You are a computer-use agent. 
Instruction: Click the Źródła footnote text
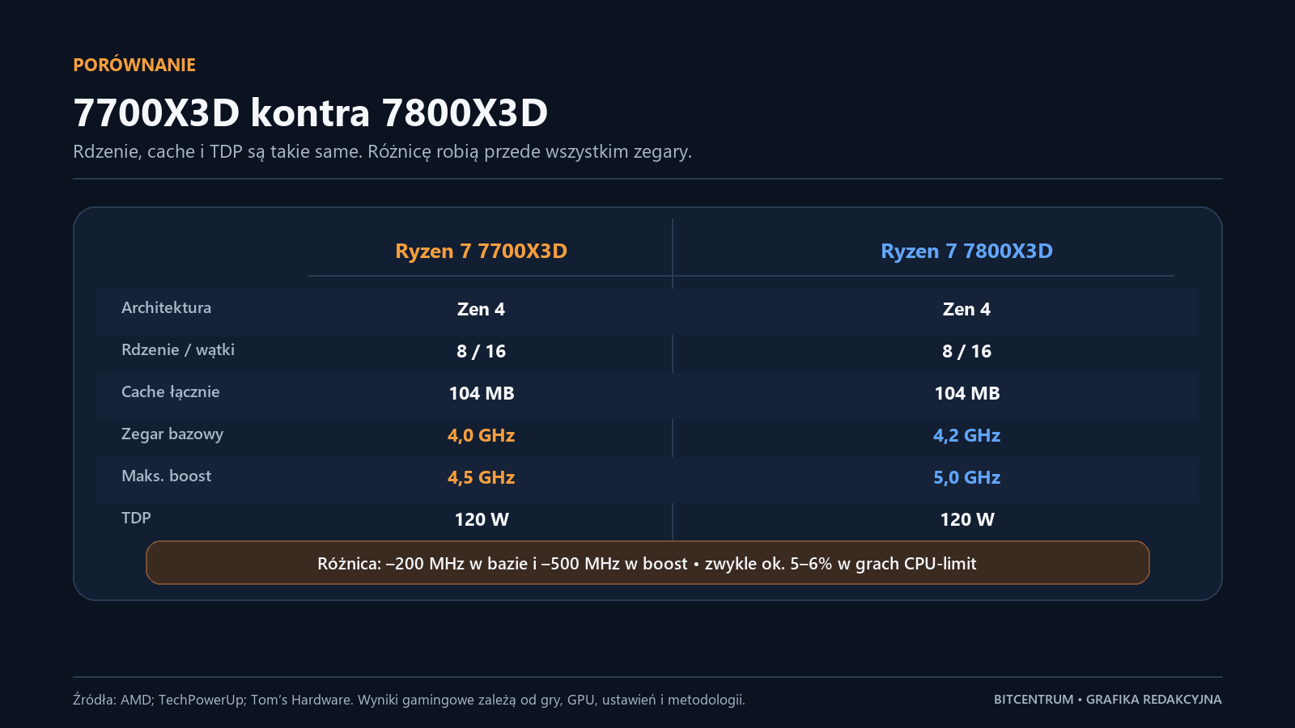(409, 700)
